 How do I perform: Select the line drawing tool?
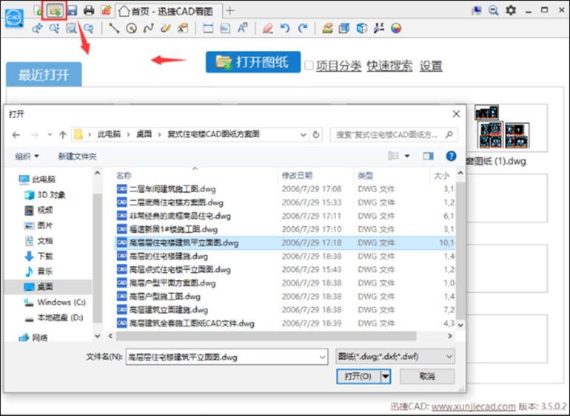coord(114,28)
